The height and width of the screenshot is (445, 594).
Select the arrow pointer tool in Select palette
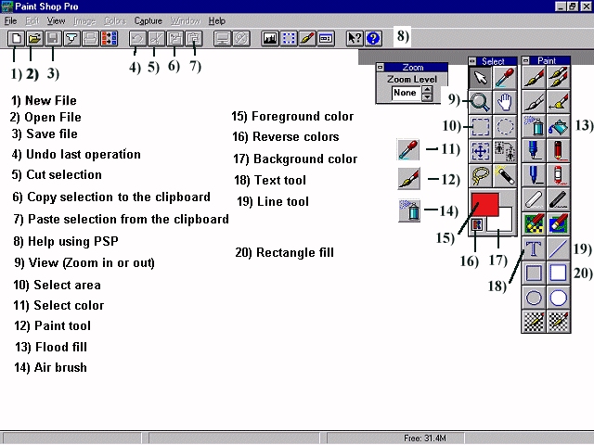(481, 78)
